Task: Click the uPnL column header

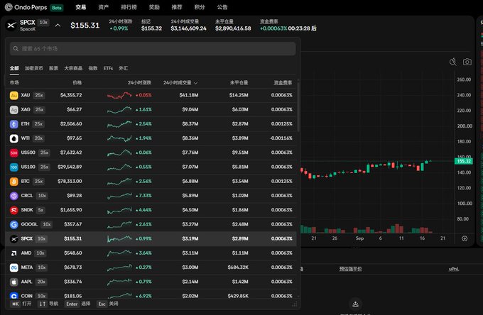Action: (x=454, y=269)
